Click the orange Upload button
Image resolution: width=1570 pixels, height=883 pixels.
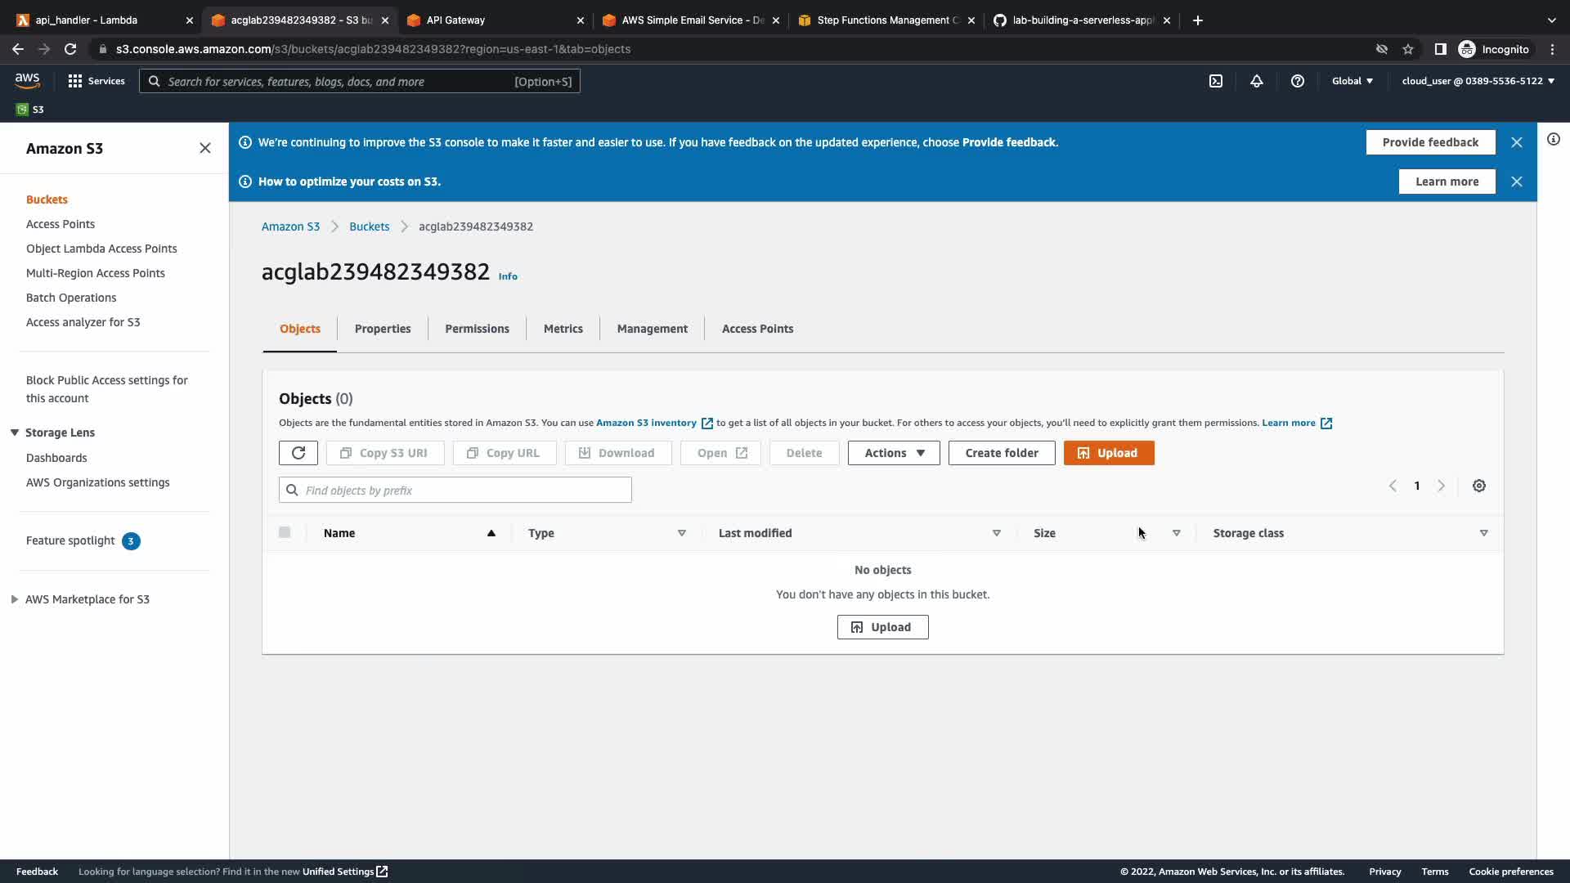tap(1109, 453)
